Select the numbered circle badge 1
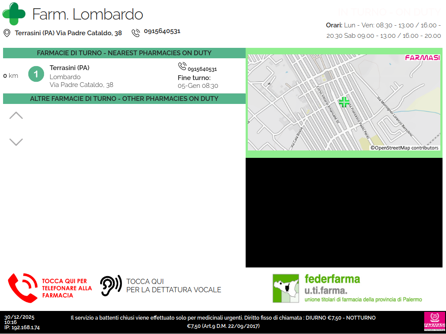Screen dimensions: 446x334 [x=36, y=74]
